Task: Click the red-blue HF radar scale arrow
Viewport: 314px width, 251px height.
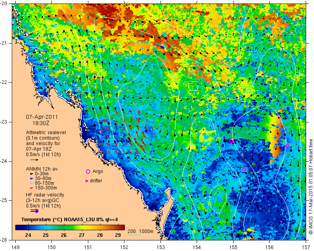Action: [x=35, y=211]
